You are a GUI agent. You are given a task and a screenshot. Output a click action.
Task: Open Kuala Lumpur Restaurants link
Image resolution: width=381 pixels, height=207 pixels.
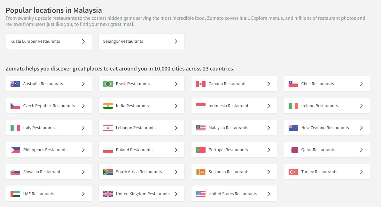pos(49,41)
